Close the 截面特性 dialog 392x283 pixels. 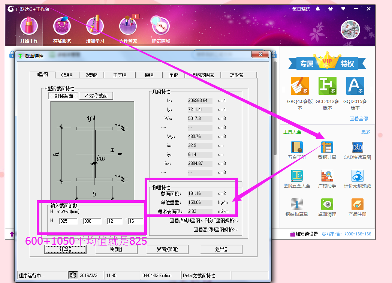click(260, 54)
